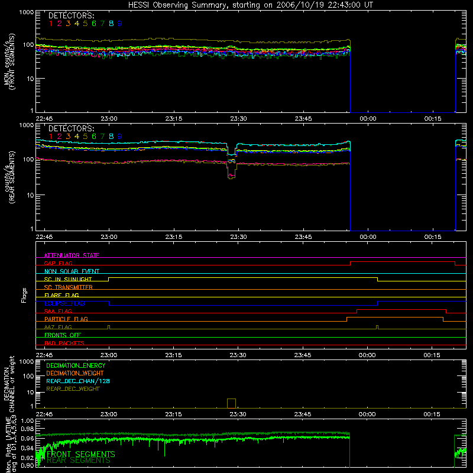473x473 pixels.
Task: Click the ATTENUATOR_STATE flag label
Action: tap(72, 255)
